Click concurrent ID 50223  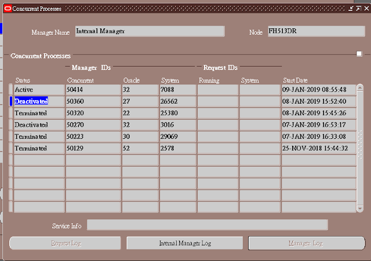pyautogui.click(x=93, y=137)
